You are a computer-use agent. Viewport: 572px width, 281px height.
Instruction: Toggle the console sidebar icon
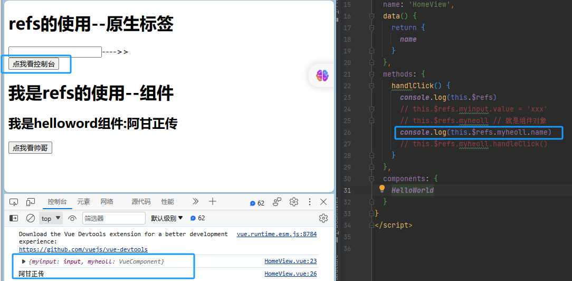[x=14, y=218]
